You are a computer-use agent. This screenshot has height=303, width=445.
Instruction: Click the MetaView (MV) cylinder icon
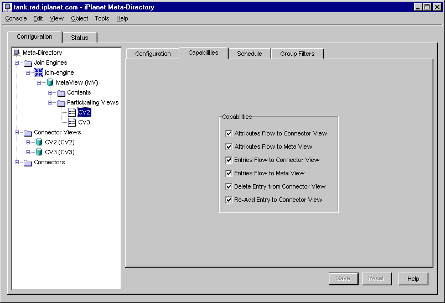[x=50, y=82]
